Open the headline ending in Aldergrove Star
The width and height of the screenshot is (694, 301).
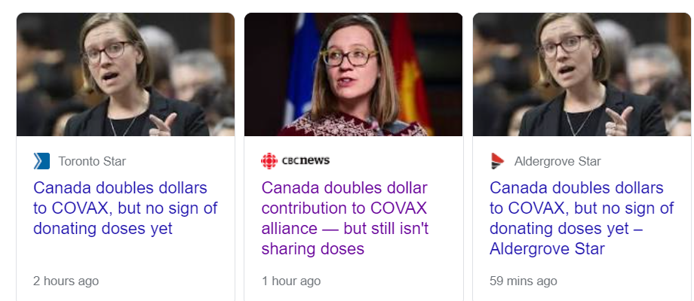[x=576, y=218]
